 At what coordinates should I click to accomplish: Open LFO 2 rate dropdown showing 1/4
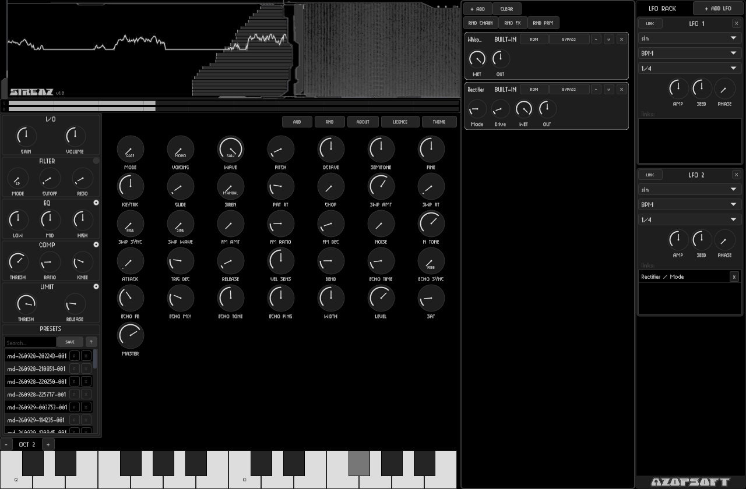point(689,219)
